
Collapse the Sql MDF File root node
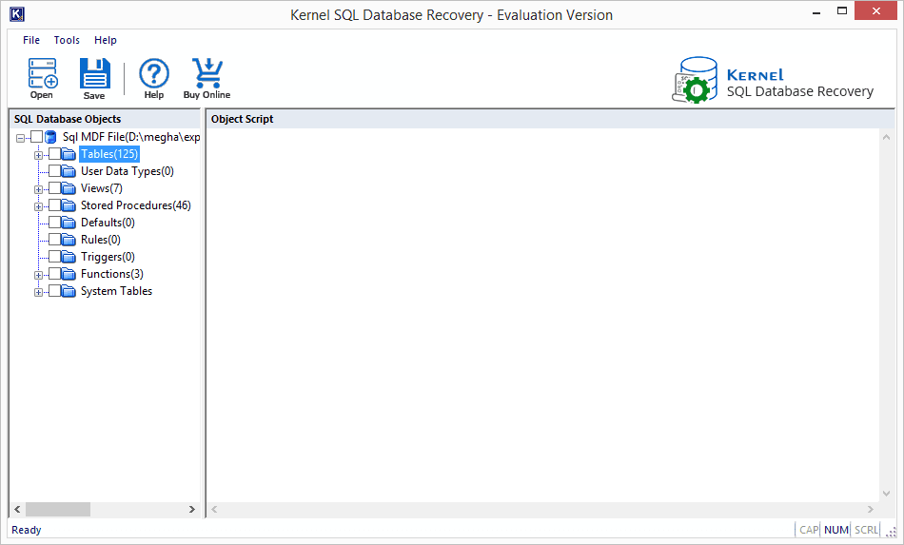pyautogui.click(x=20, y=138)
